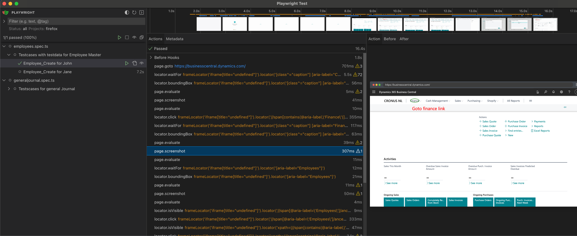This screenshot has width=577, height=236.
Task: Switch to the Actions tab
Action: pos(156,39)
